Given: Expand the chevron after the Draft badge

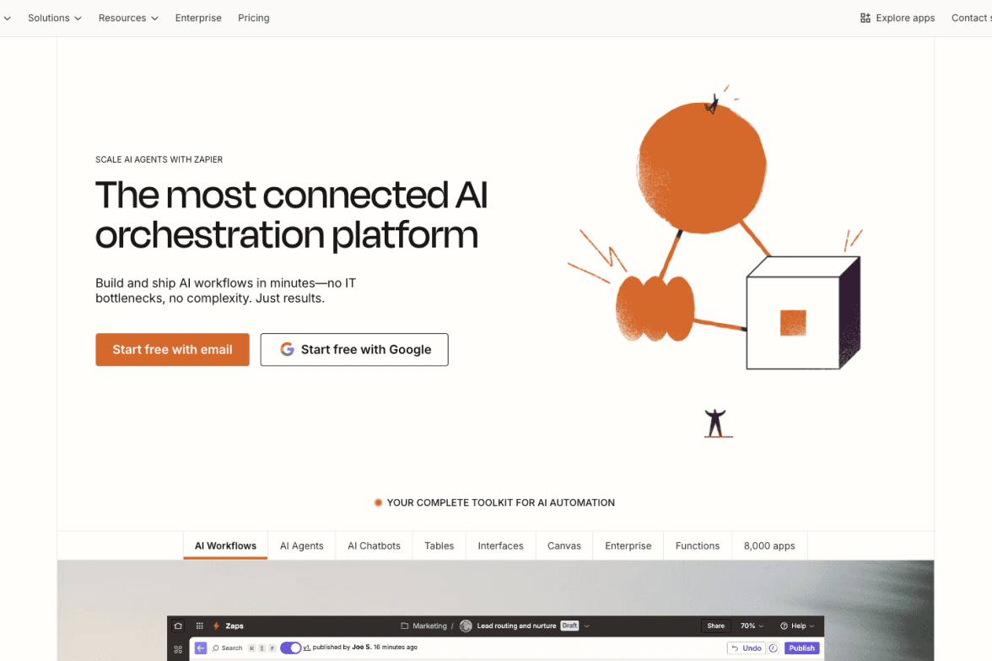Looking at the screenshot, I should [587, 626].
